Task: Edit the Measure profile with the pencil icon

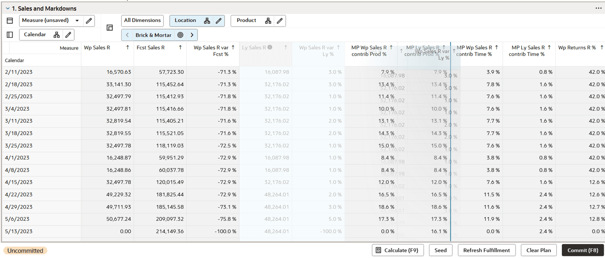Action: 88,21
